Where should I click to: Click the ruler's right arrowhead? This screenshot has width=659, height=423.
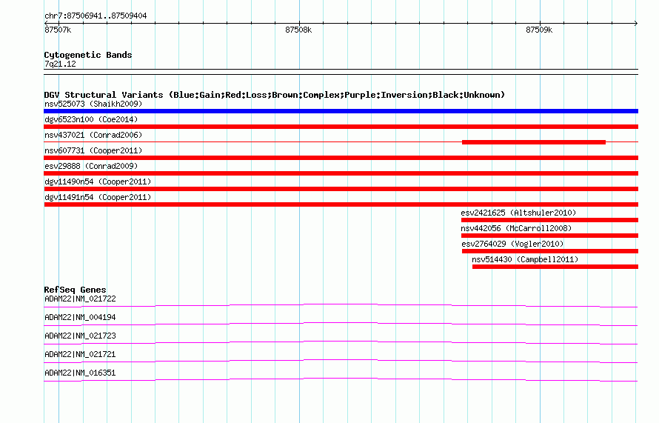point(636,23)
